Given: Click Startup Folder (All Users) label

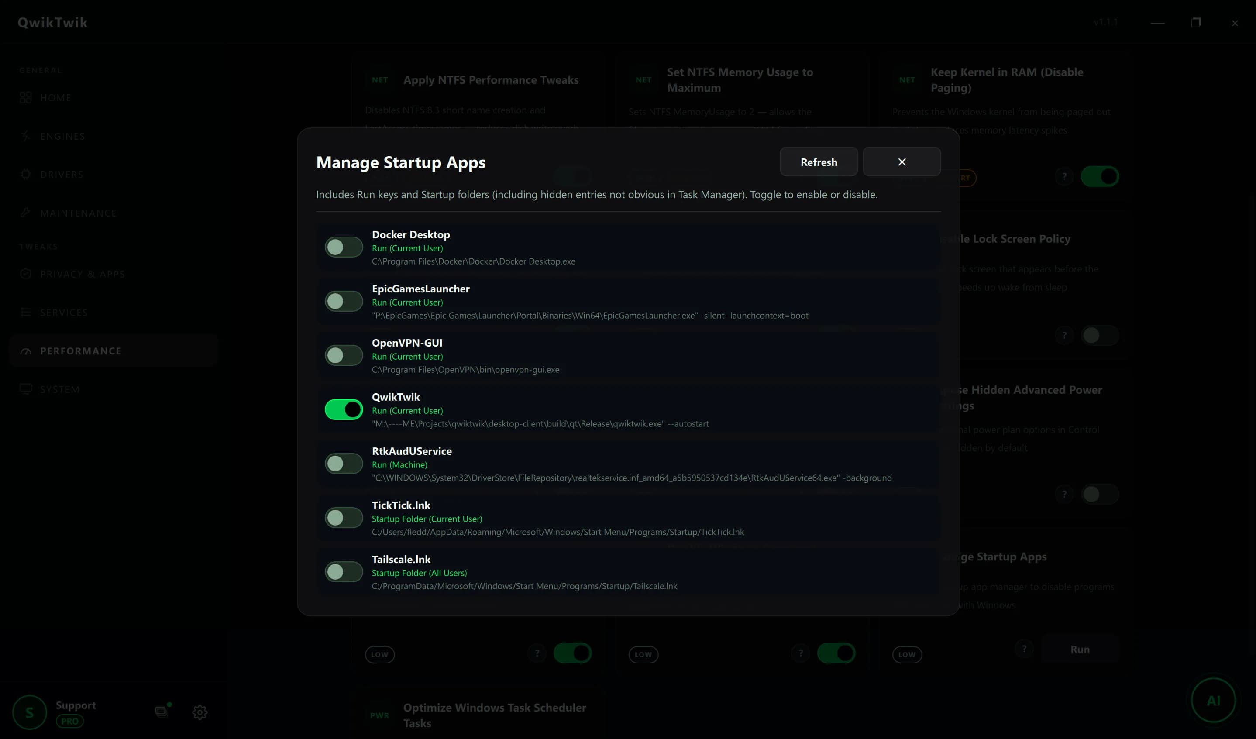Looking at the screenshot, I should pyautogui.click(x=419, y=573).
